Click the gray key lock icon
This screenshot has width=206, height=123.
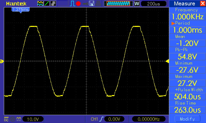(85, 4)
